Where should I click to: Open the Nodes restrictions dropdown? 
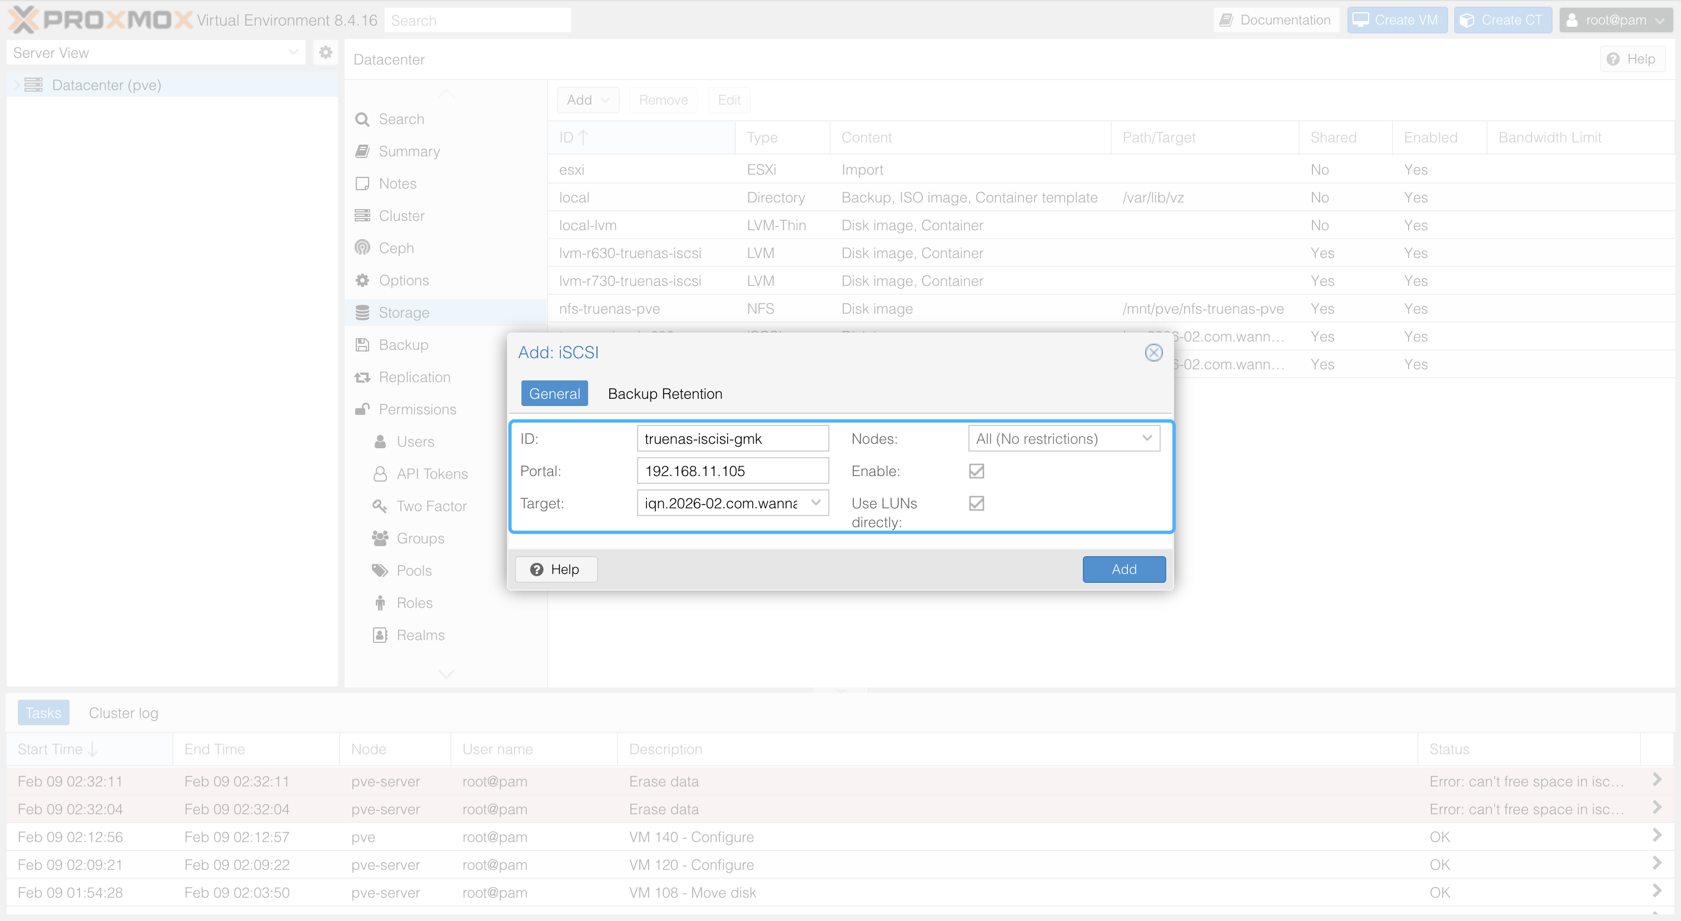1063,439
